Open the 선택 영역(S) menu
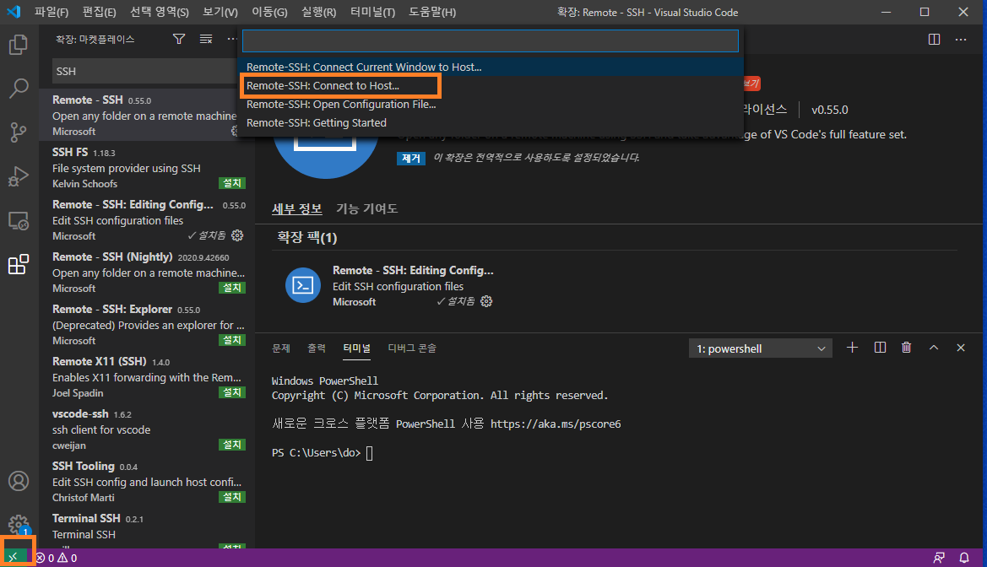Image resolution: width=987 pixels, height=567 pixels. point(160,12)
